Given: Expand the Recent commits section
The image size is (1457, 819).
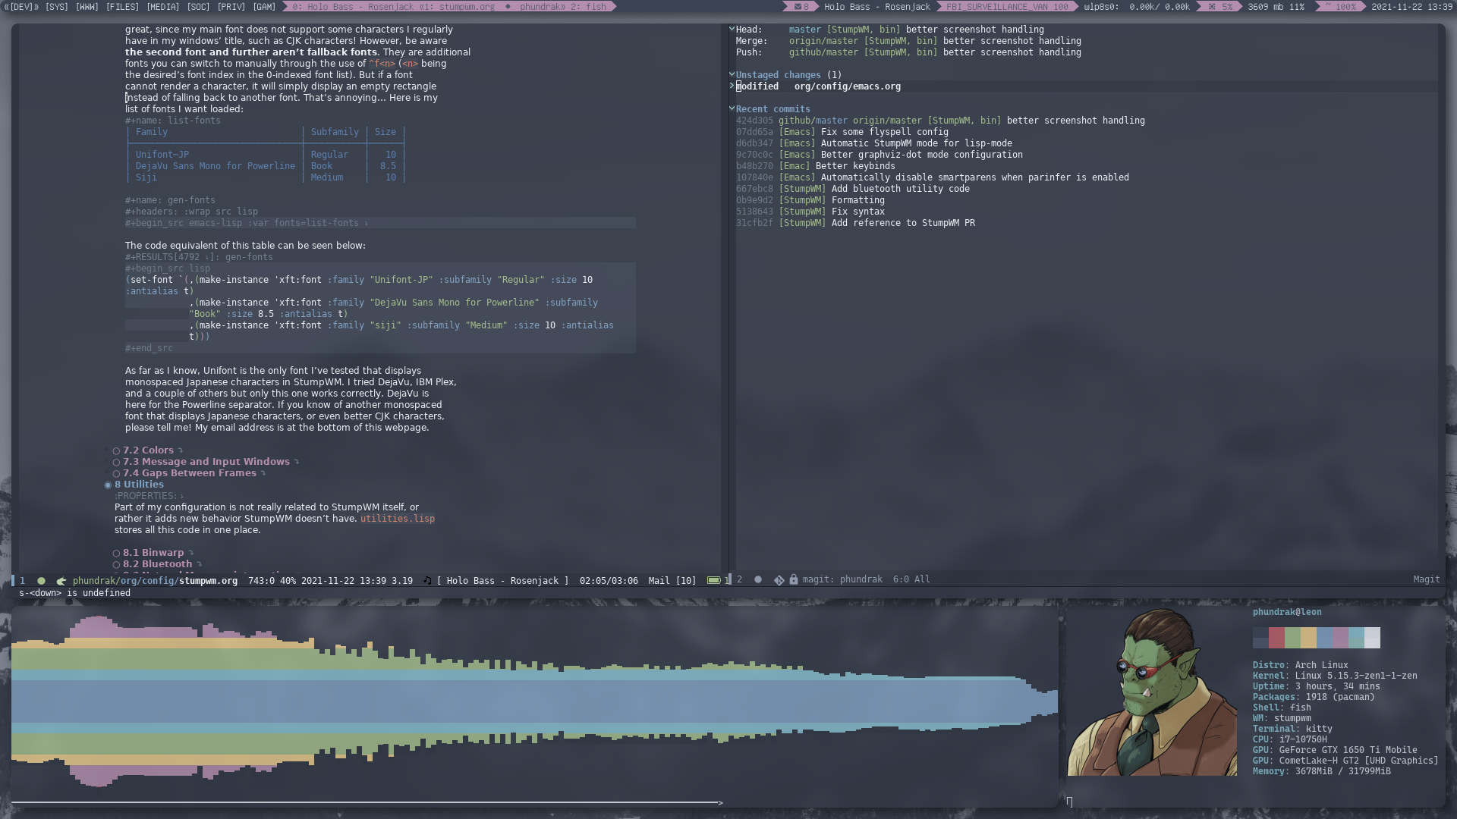Looking at the screenshot, I should 732,108.
